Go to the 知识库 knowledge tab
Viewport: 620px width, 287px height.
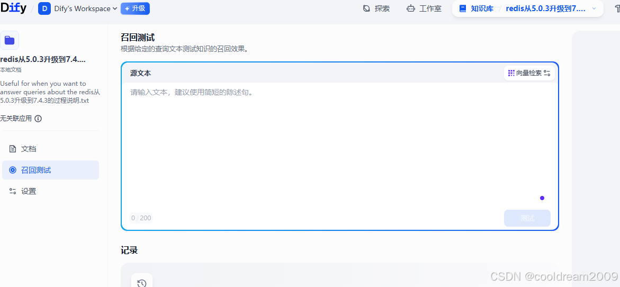coord(477,8)
